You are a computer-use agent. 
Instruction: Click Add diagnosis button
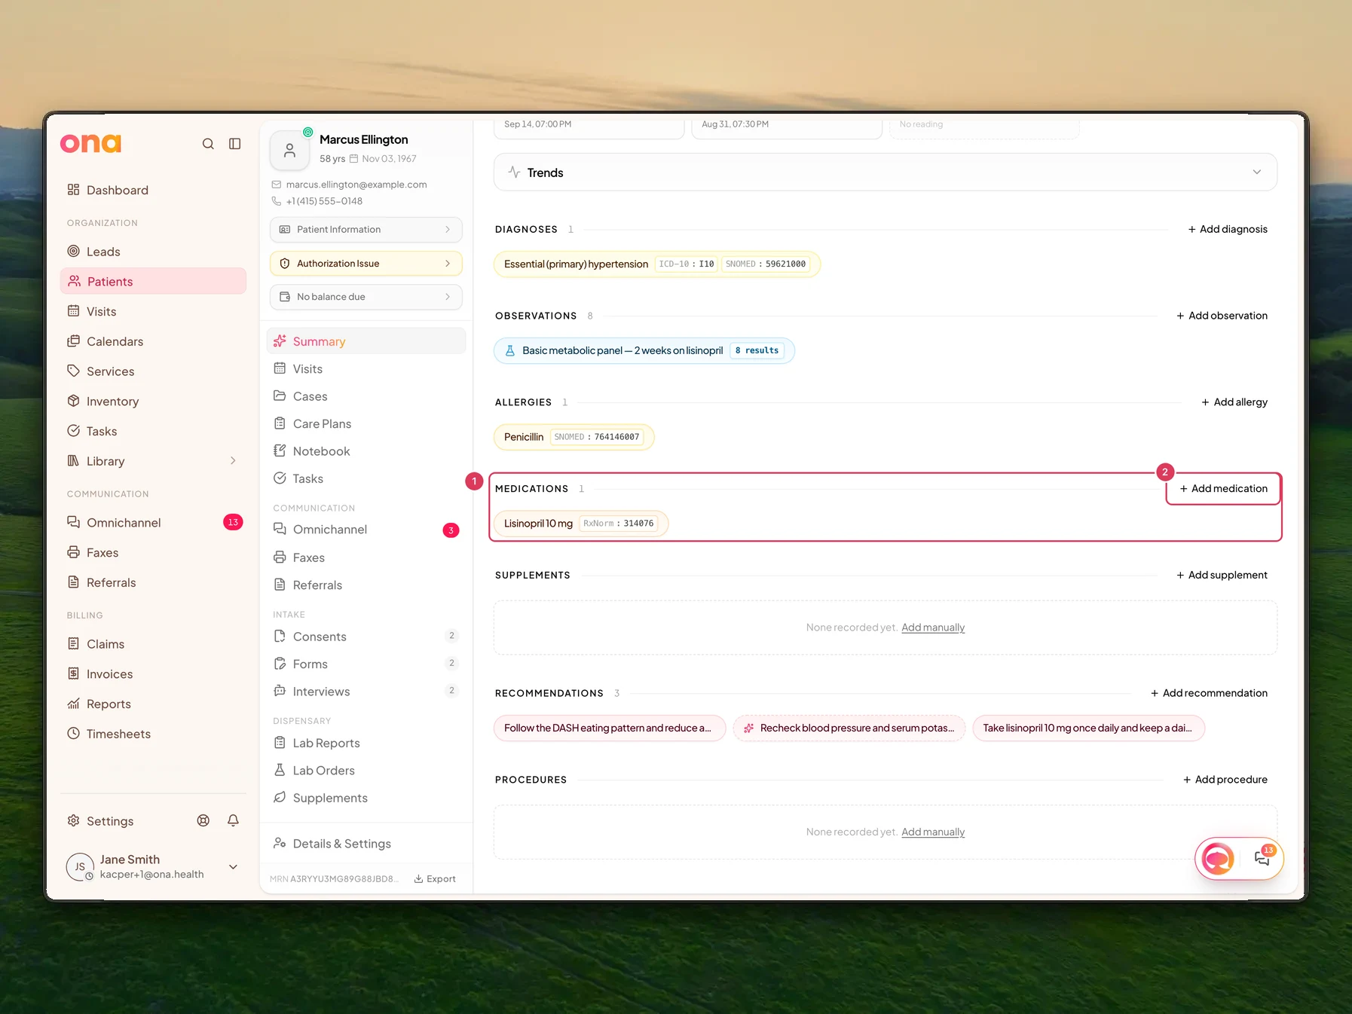coord(1228,230)
